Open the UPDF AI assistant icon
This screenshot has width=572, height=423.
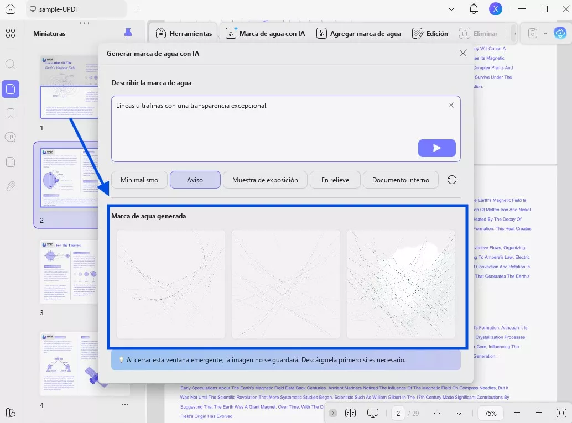(560, 34)
